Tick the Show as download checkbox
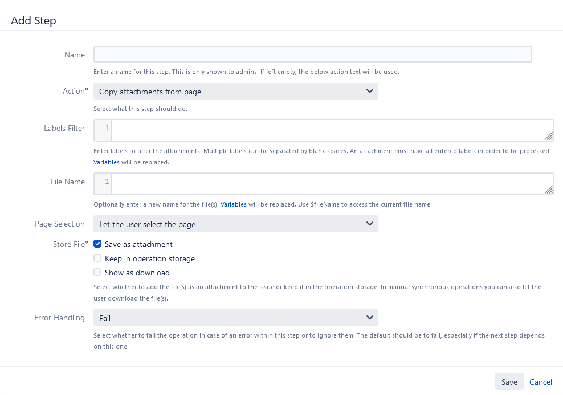The image size is (563, 395). tap(98, 273)
